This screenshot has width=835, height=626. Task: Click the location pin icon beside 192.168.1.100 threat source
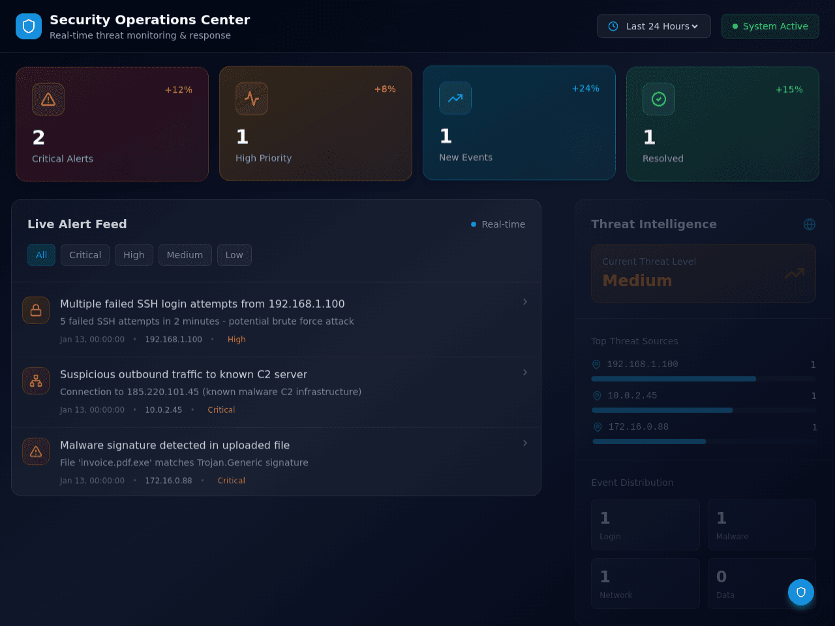pos(596,365)
